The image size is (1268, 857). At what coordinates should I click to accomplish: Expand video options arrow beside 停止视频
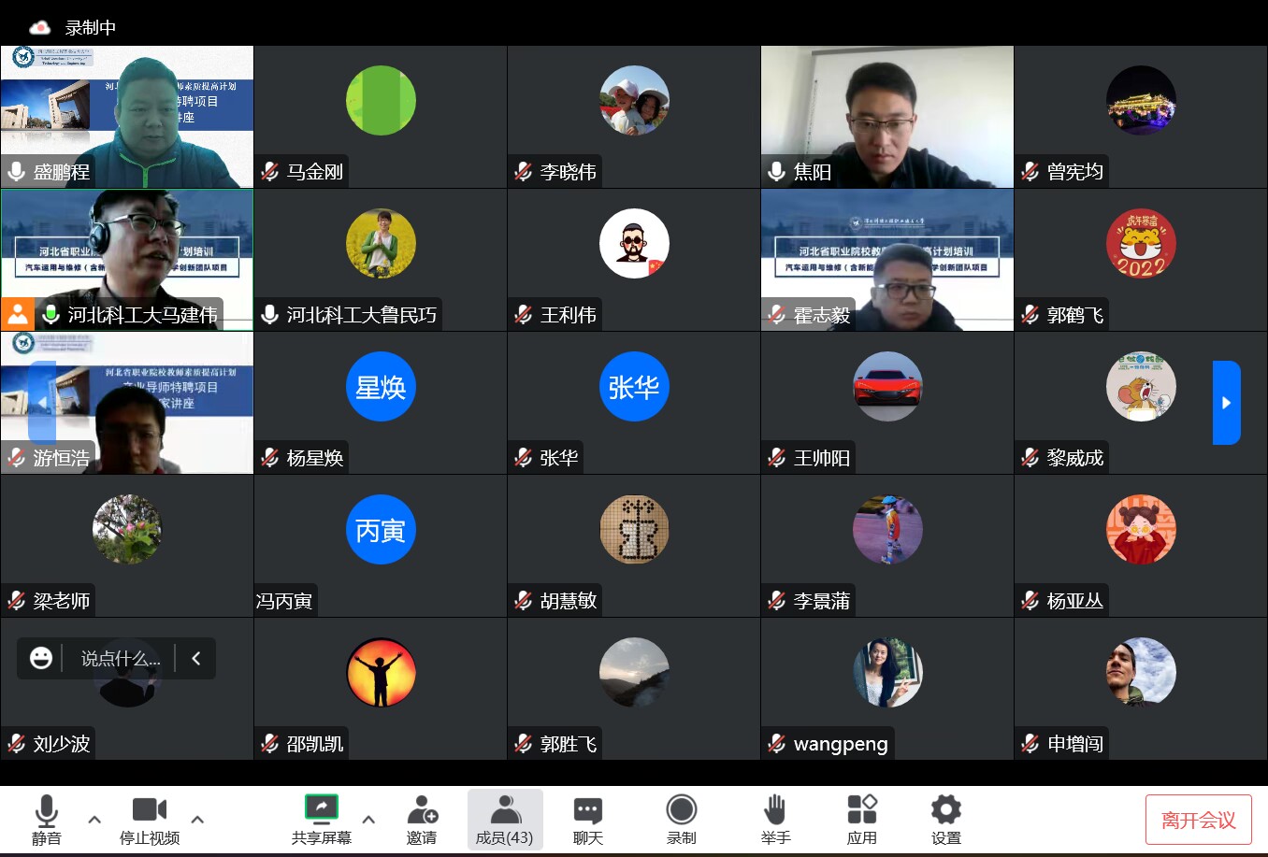[x=197, y=820]
